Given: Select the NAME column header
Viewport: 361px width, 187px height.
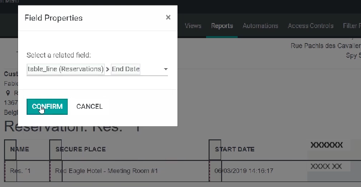Looking at the screenshot, I should [20, 149].
